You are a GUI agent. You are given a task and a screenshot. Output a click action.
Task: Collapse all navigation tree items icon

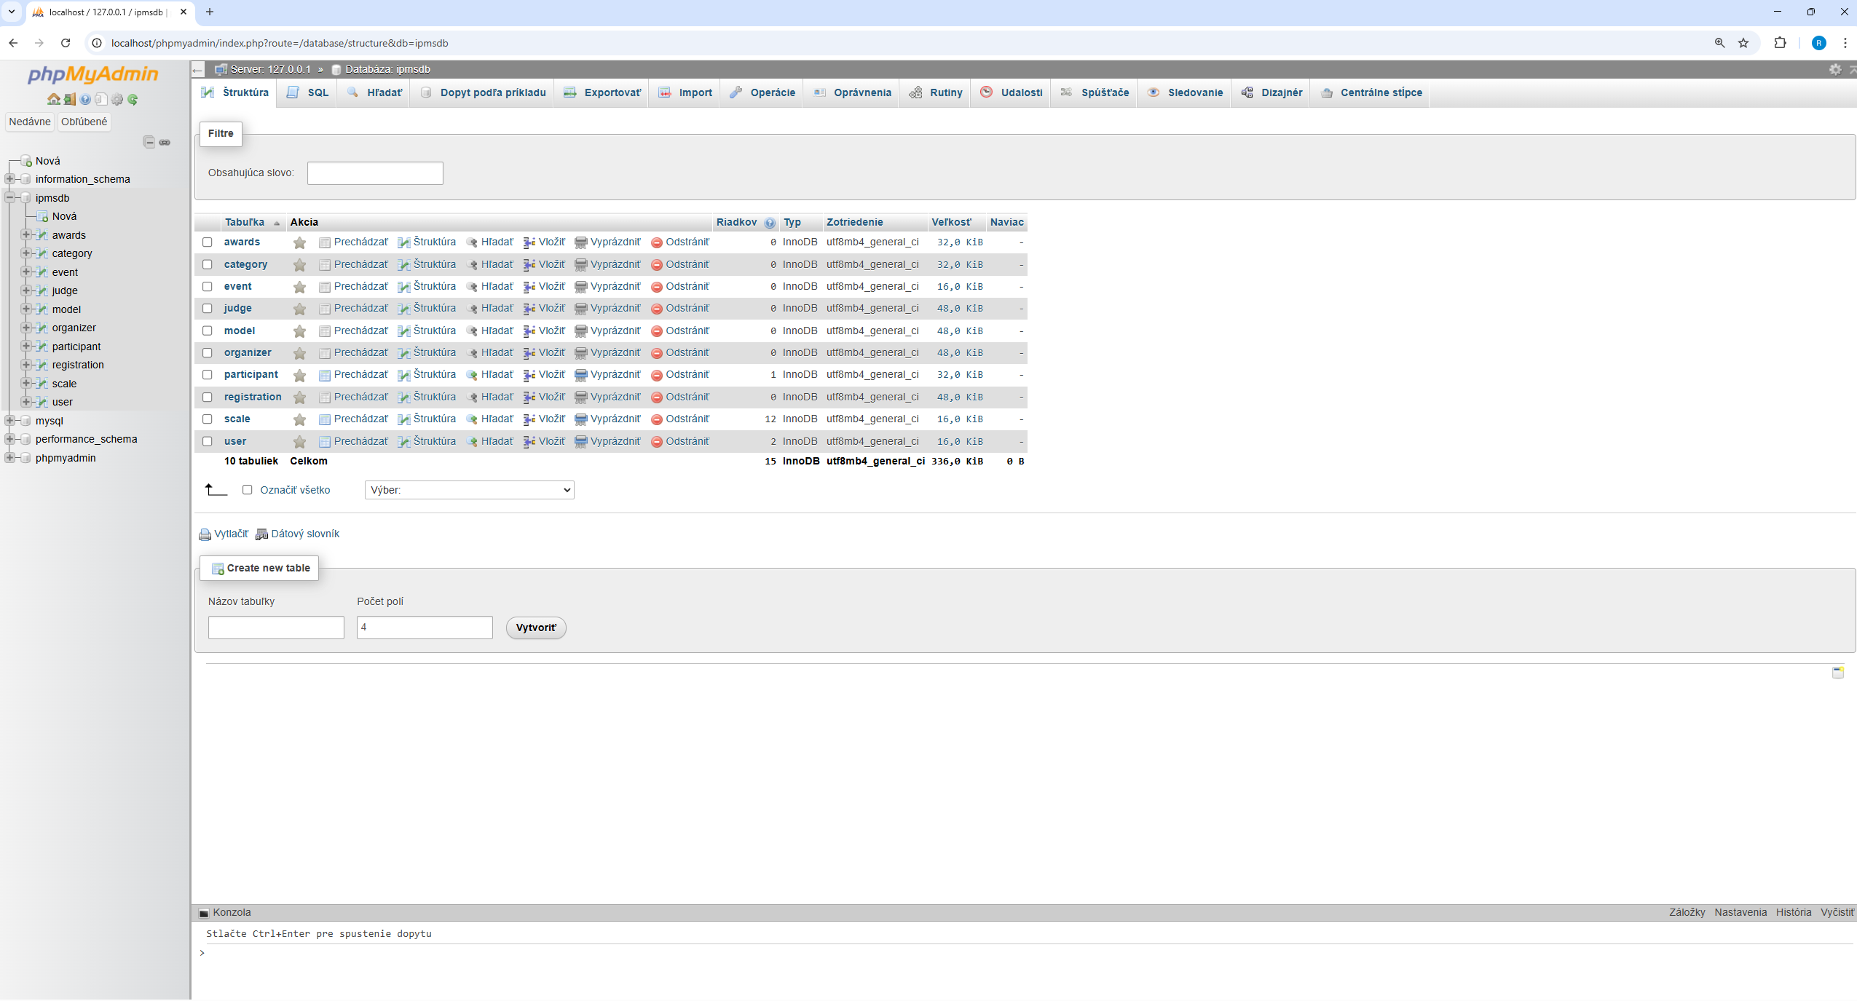(x=149, y=142)
